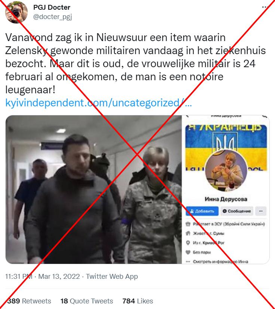Open the Facebook profile's three-dot menu button
The width and height of the screenshot is (275, 309).
coord(261,211)
